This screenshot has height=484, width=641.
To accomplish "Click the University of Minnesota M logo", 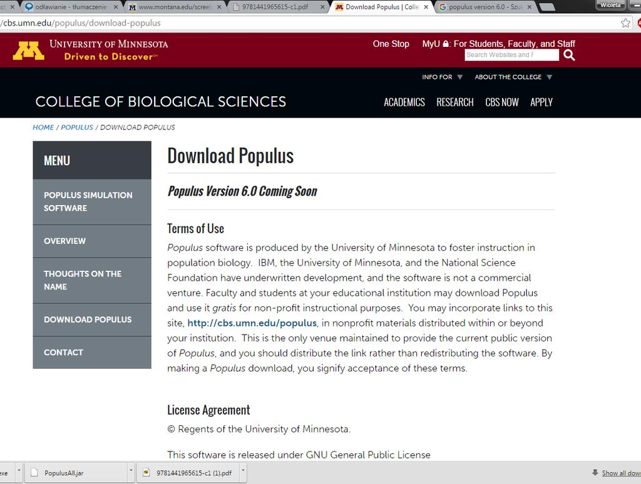I will coord(28,51).
